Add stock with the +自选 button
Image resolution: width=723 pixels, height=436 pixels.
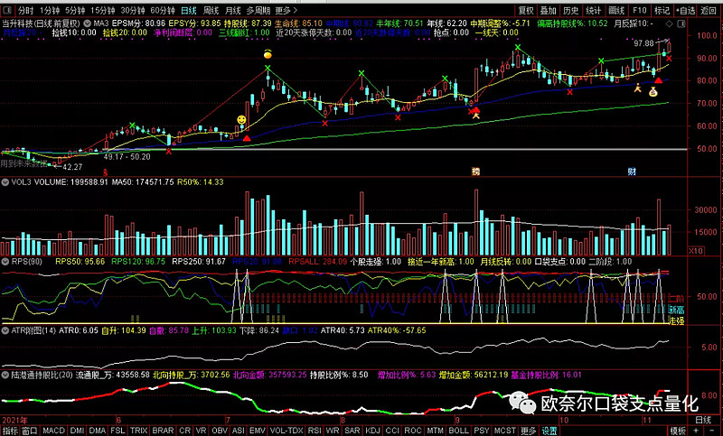pyautogui.click(x=686, y=10)
